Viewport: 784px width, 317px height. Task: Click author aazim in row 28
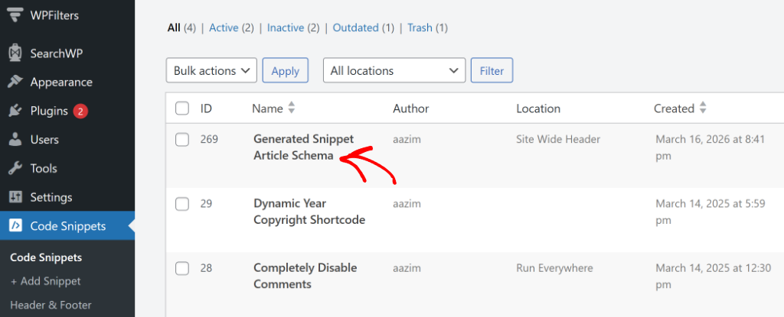pos(407,268)
